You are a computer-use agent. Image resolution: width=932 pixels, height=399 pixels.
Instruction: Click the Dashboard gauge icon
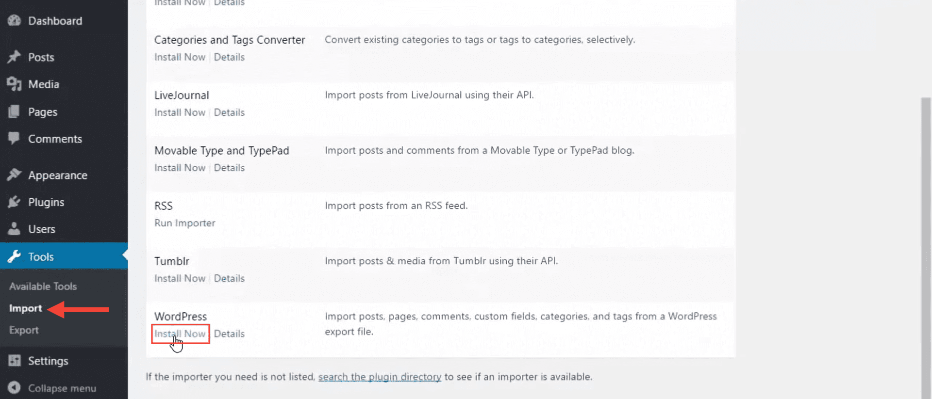pyautogui.click(x=15, y=21)
